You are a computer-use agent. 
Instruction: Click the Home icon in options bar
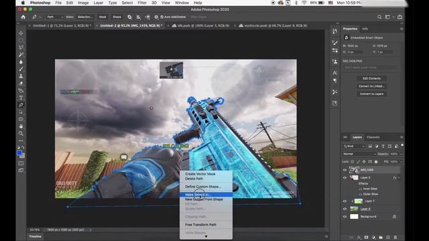pyautogui.click(x=23, y=17)
